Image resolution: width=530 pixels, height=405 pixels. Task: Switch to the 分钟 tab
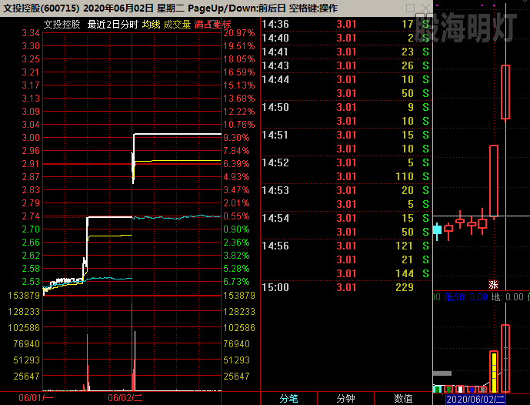346,399
